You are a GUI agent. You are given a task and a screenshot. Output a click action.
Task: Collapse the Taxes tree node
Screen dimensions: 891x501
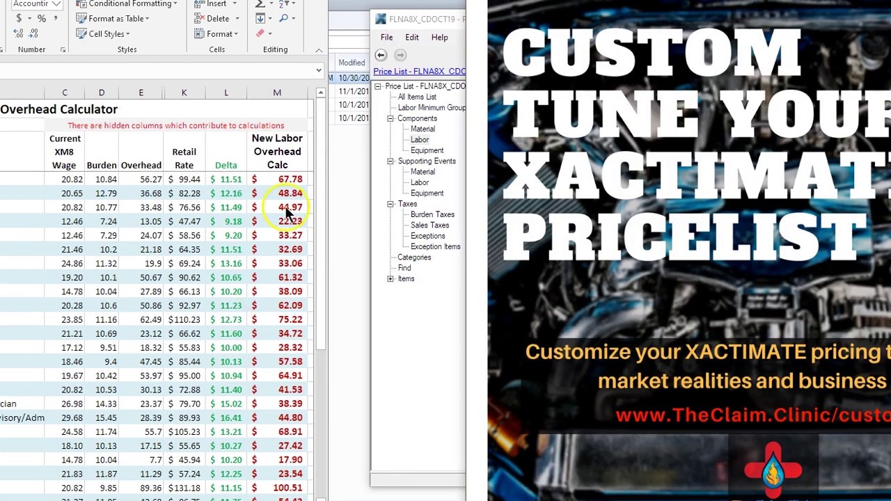(x=391, y=204)
